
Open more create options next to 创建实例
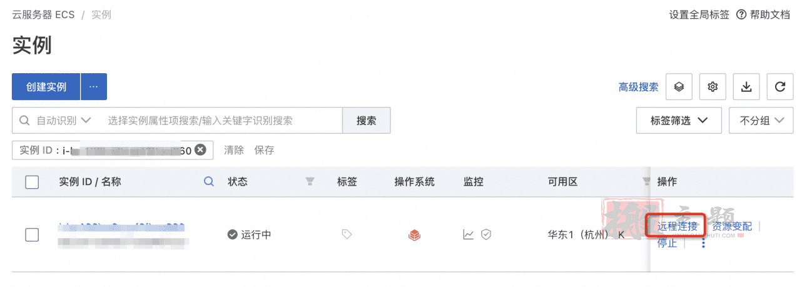94,87
